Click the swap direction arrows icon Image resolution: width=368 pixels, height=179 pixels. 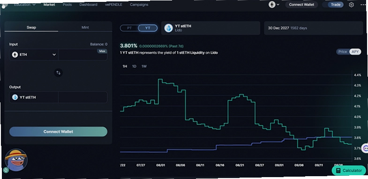[59, 73]
